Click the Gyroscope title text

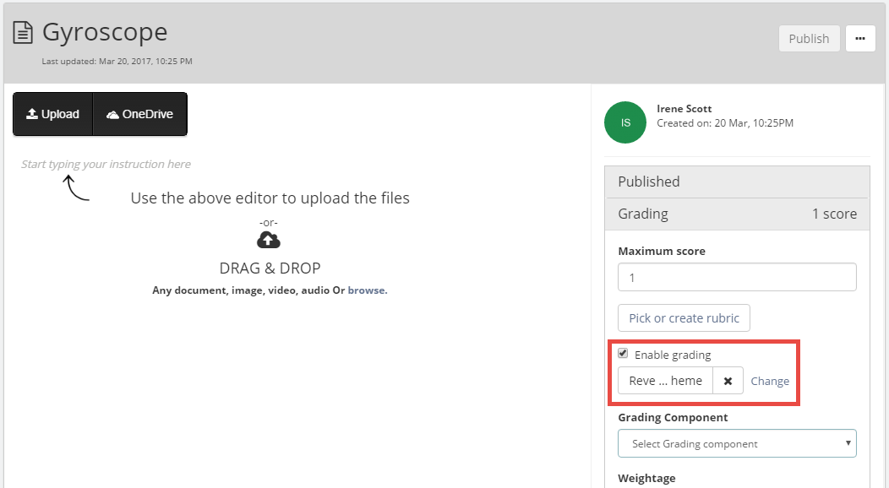point(105,32)
